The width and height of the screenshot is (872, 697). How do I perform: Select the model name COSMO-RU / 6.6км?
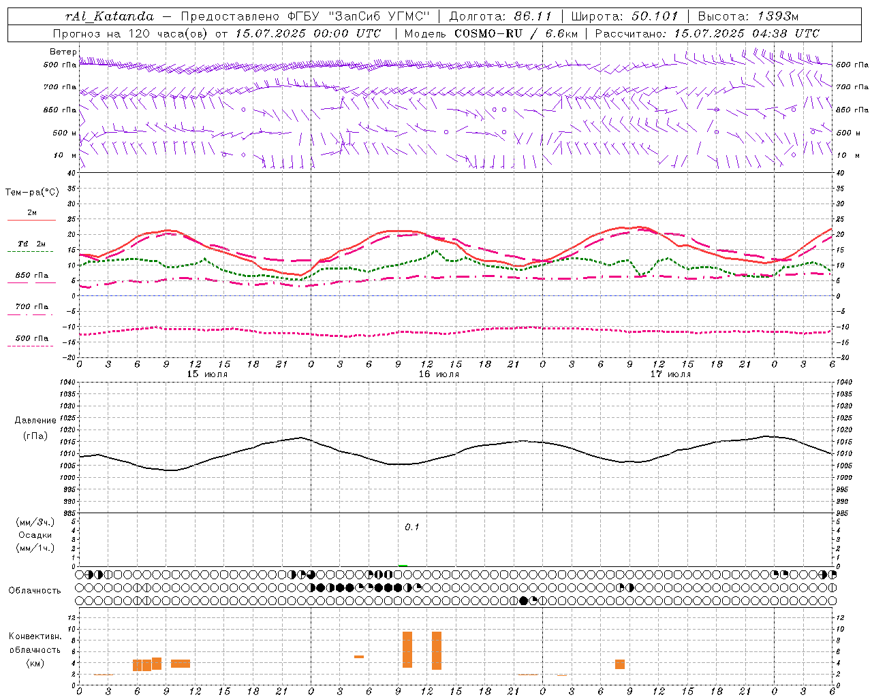click(x=517, y=33)
